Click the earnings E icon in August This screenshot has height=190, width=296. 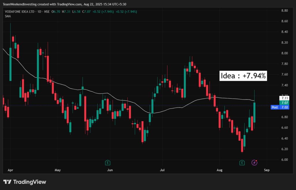click(x=242, y=162)
